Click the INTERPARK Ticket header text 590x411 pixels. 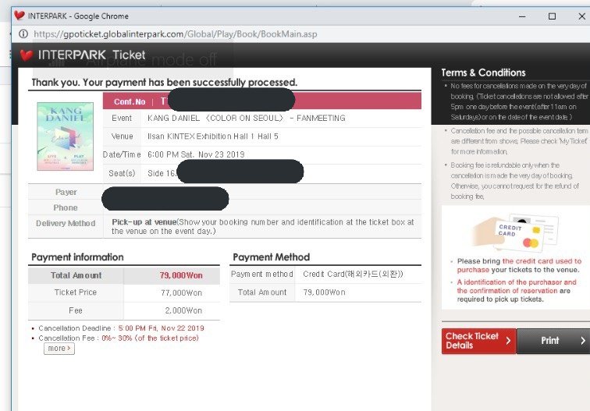(x=91, y=55)
